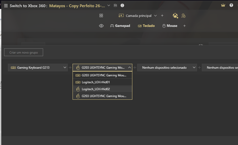Open the first Nenhum dispositivo selecionado dropdown

tap(167, 67)
